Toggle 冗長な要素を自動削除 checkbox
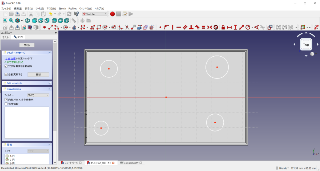 click(x=6, y=66)
